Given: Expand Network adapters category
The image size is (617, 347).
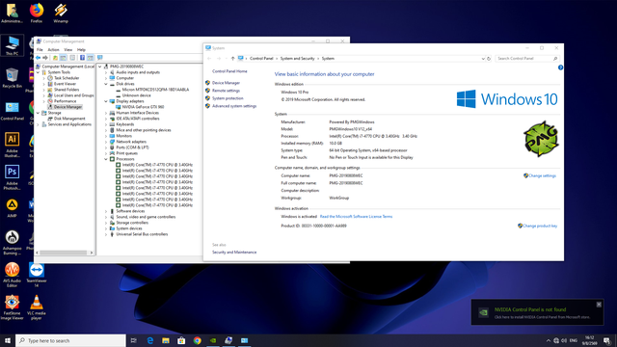Looking at the screenshot, I should pyautogui.click(x=106, y=142).
